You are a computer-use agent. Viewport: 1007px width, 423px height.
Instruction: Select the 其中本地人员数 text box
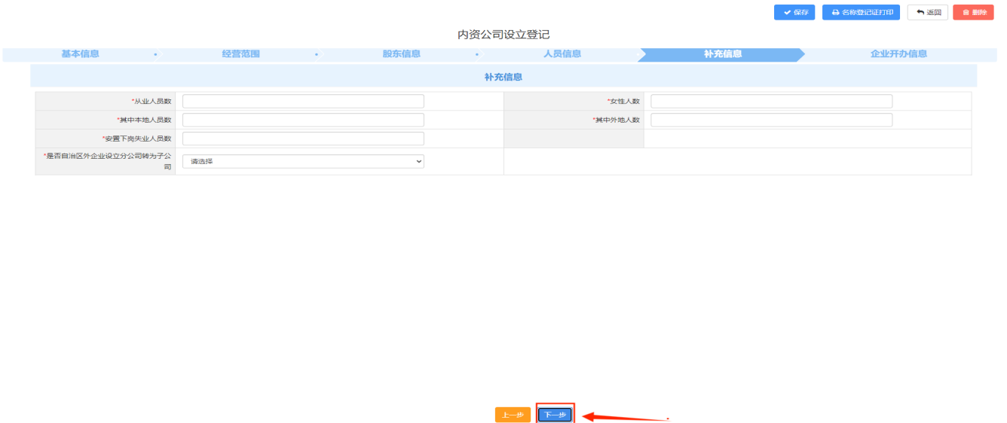pos(303,120)
